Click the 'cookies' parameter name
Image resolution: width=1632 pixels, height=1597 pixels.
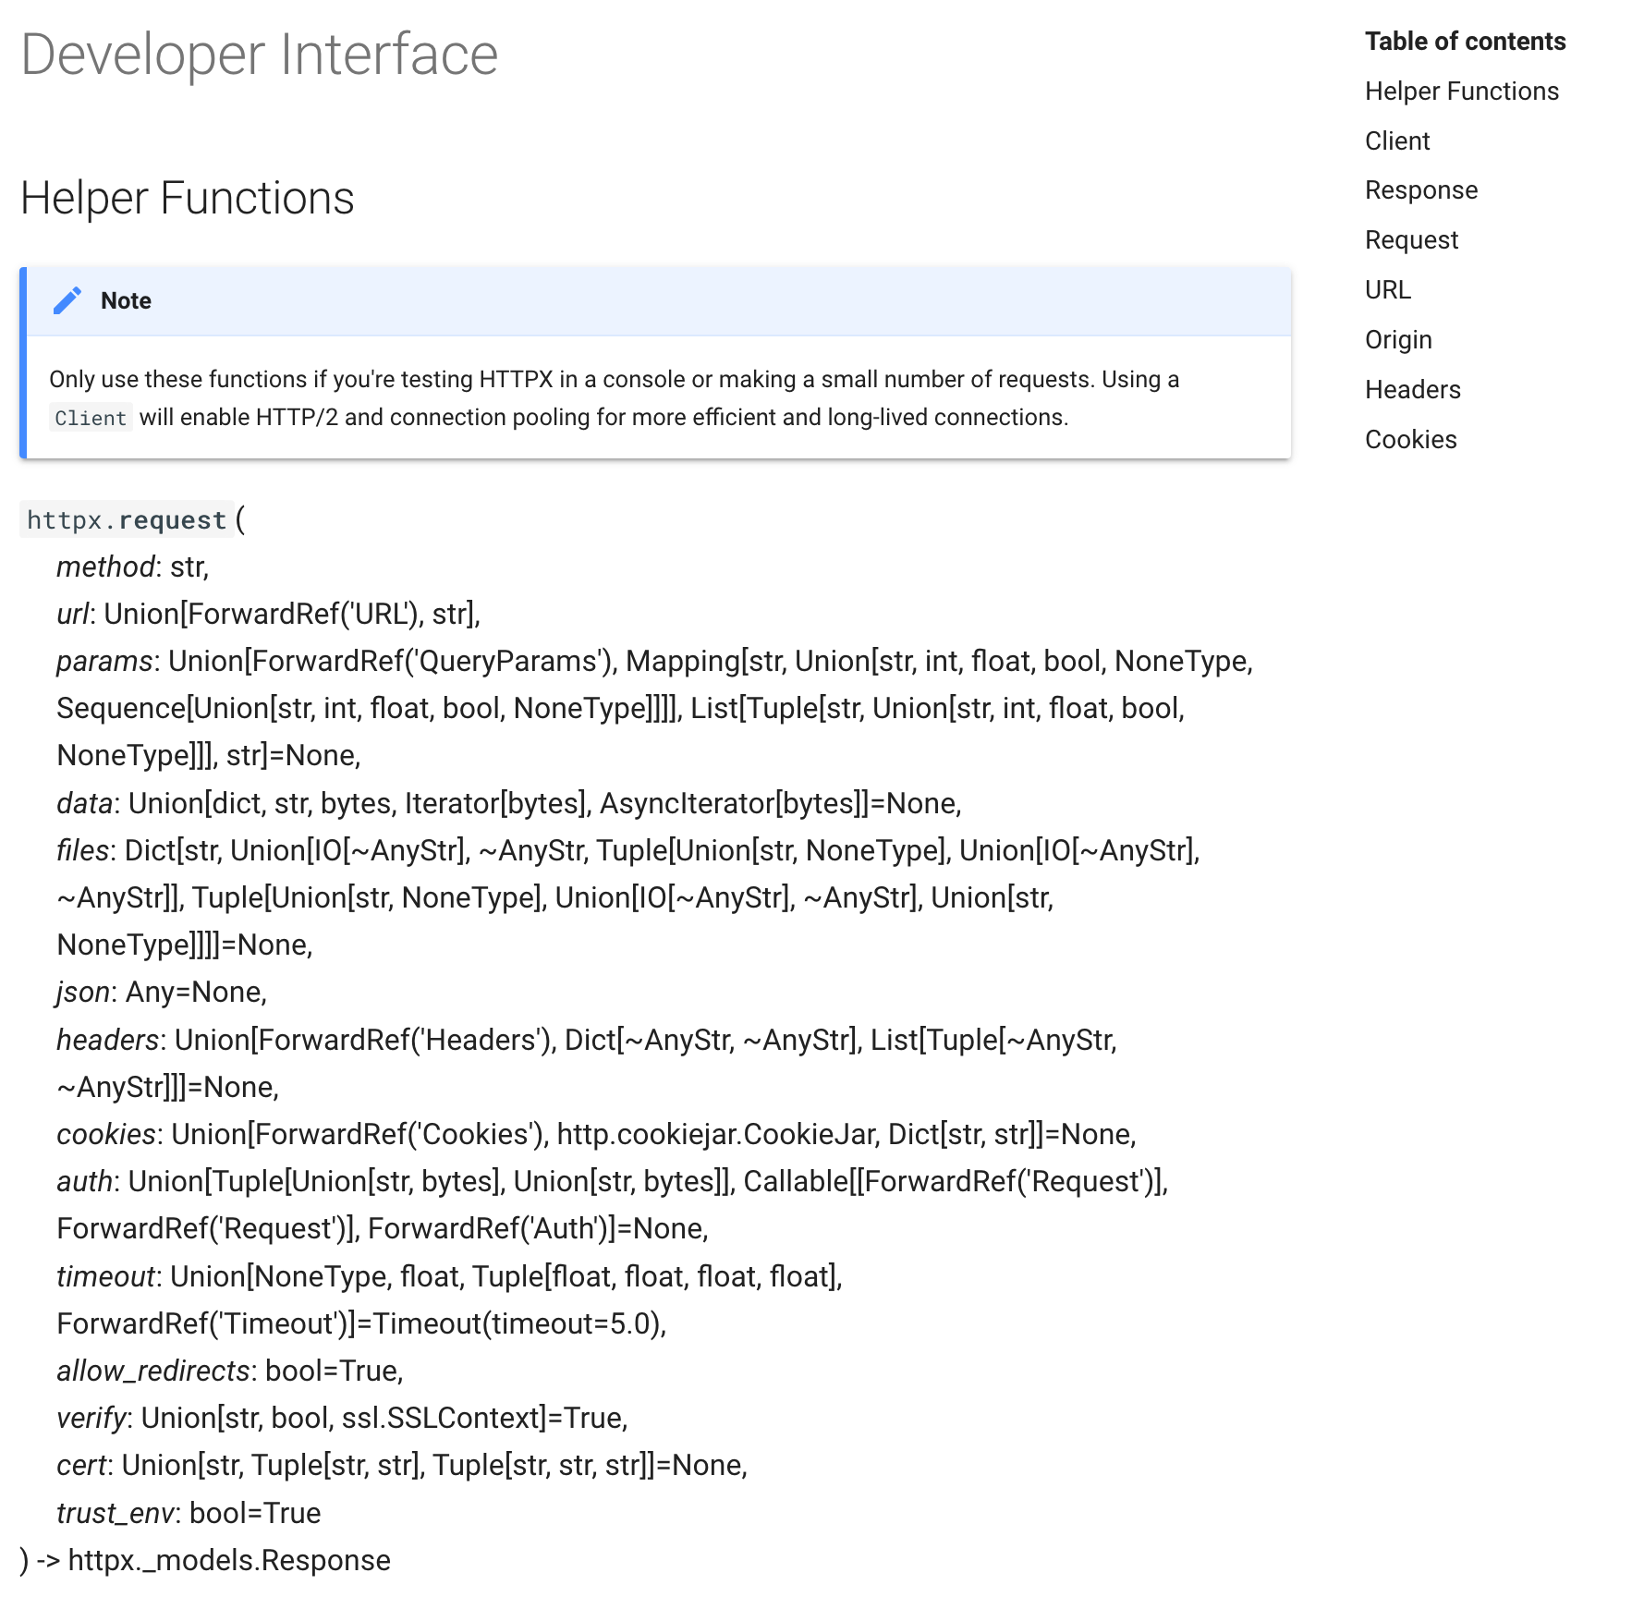pos(106,1134)
